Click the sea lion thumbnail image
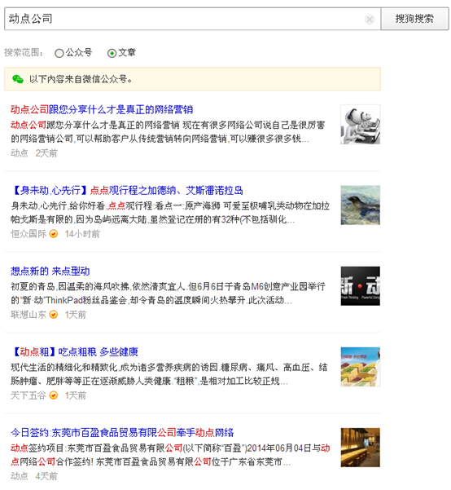This screenshot has height=490, width=451. click(360, 205)
